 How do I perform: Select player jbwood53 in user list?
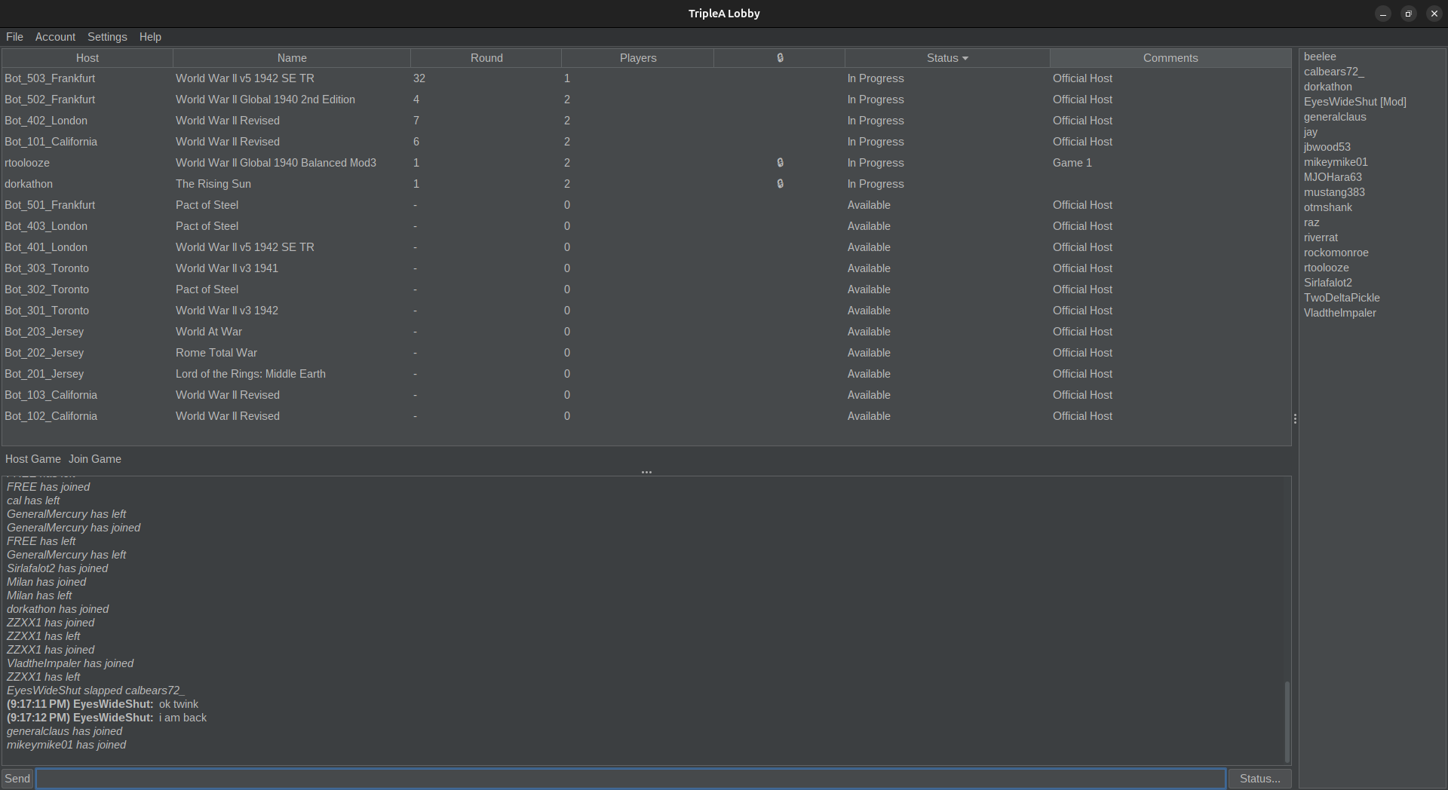click(1327, 147)
